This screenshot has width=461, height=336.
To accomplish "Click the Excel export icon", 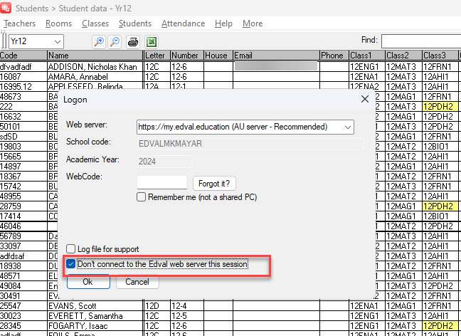I will pos(152,42).
